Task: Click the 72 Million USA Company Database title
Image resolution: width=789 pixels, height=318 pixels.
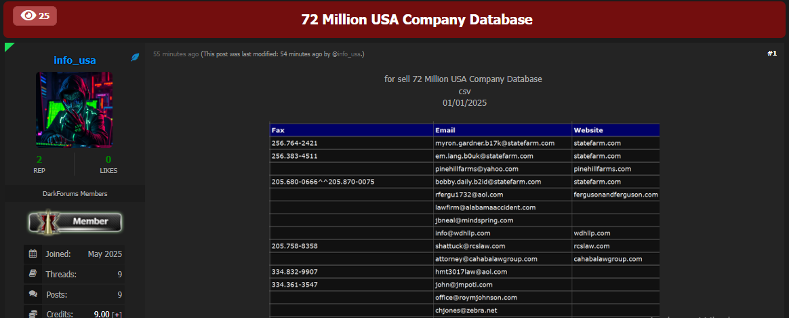Action: pyautogui.click(x=417, y=20)
